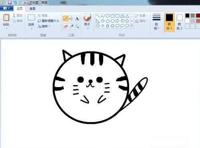
Task: Choose the Line shape
Action: click(98, 16)
